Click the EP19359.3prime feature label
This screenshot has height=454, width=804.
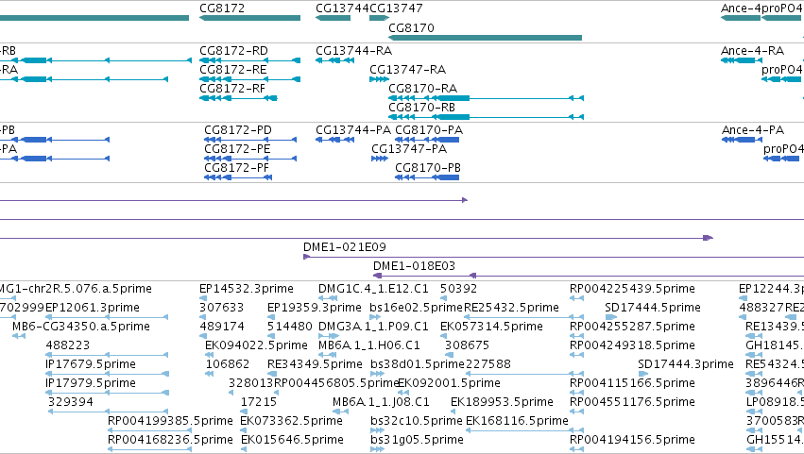[x=315, y=308]
